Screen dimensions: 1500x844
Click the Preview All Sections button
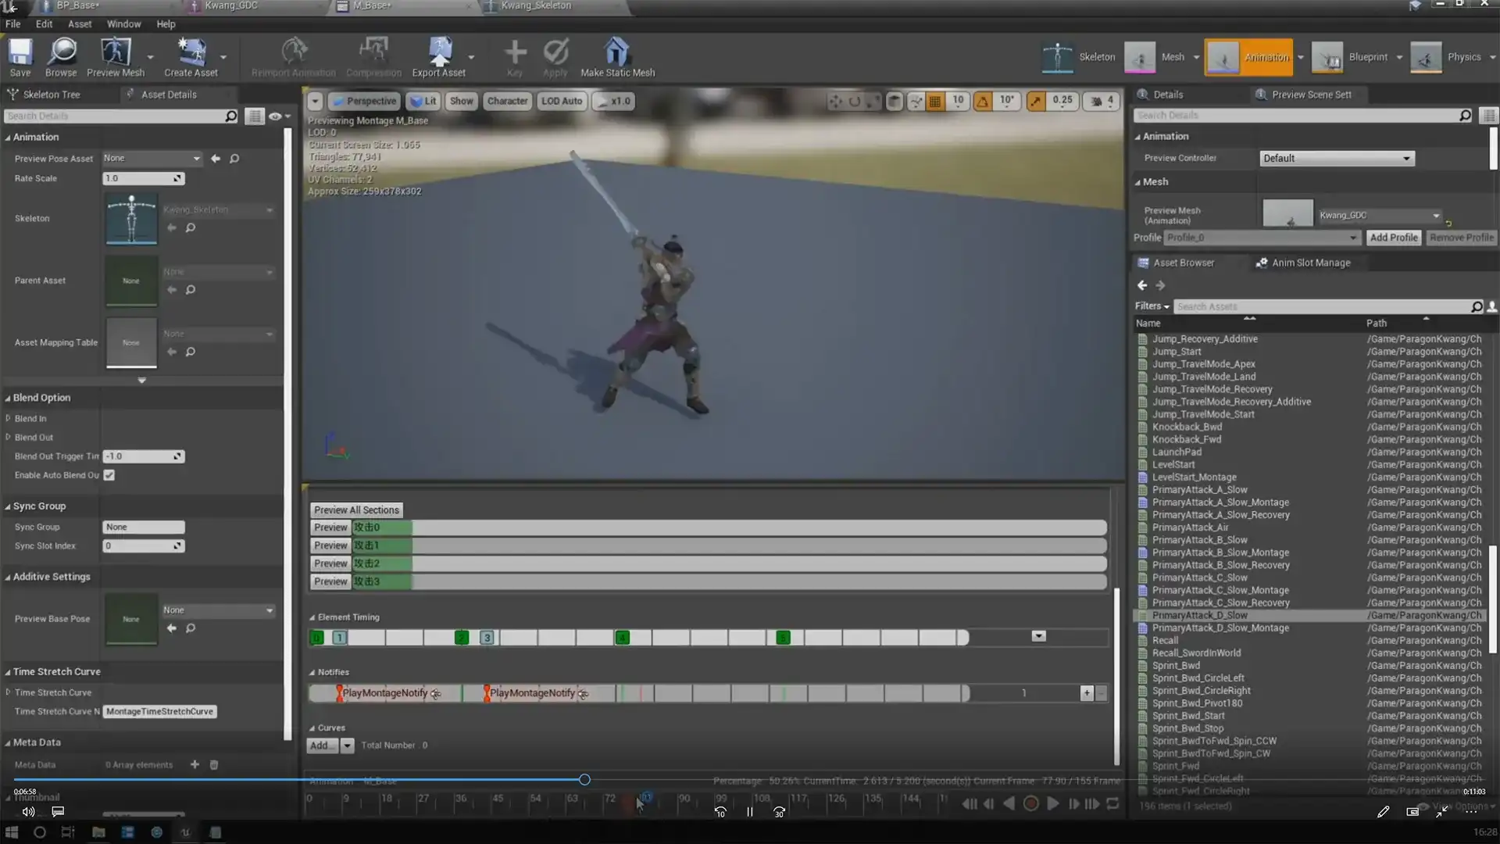356,510
